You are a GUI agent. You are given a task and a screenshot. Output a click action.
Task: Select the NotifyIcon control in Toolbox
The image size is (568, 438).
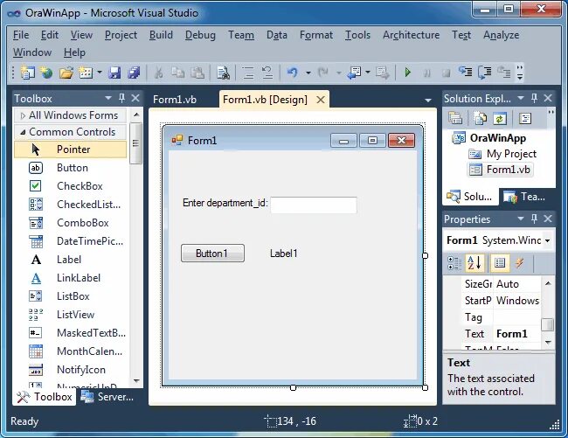[x=70, y=370]
